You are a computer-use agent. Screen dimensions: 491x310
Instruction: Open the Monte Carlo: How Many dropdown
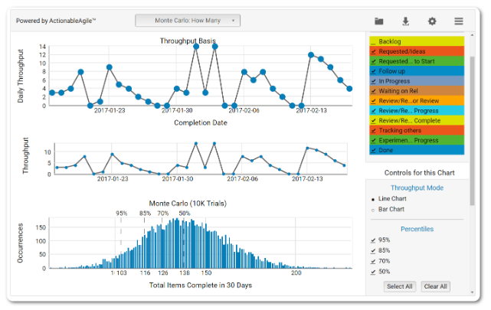(x=188, y=21)
